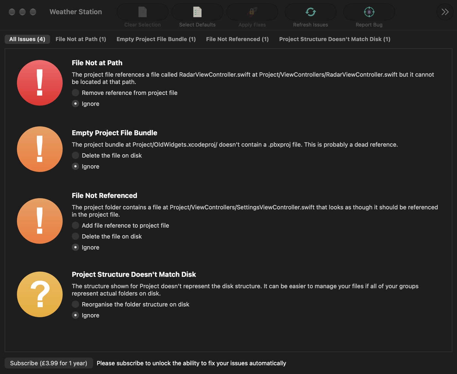Click the orange Empty Project File Bundle warning icon
This screenshot has width=457, height=374.
click(x=40, y=149)
